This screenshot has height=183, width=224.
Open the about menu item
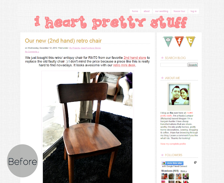point(147,11)
